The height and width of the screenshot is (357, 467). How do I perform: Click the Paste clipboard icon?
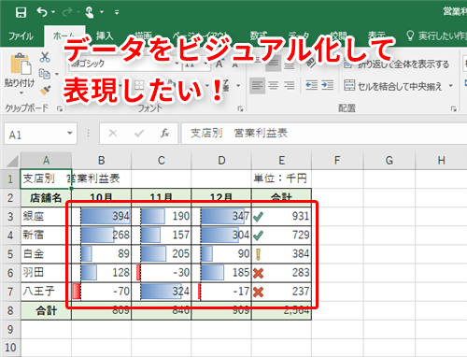tap(21, 64)
